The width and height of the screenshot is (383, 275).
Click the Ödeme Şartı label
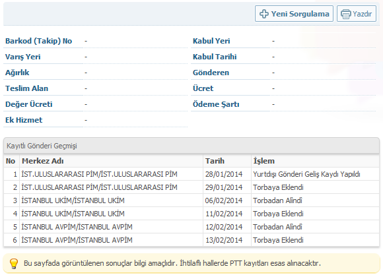[x=216, y=104]
